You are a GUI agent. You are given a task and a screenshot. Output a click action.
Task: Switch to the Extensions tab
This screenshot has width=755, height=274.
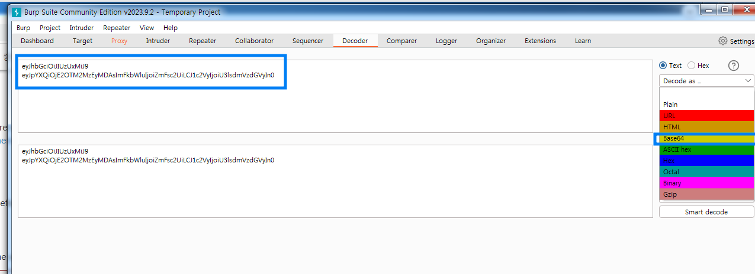point(541,41)
